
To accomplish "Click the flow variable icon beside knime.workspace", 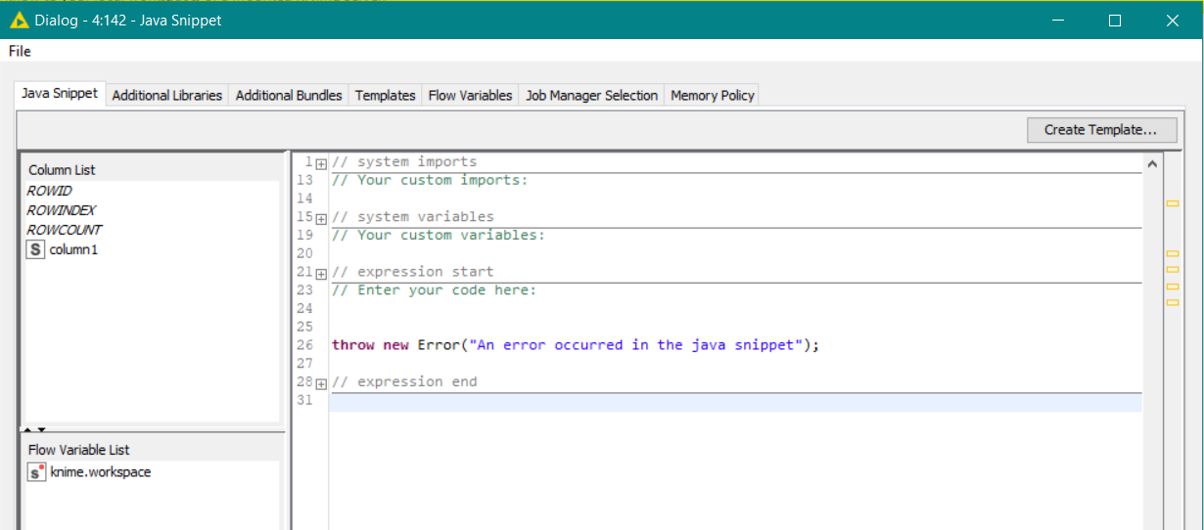I will [x=36, y=472].
